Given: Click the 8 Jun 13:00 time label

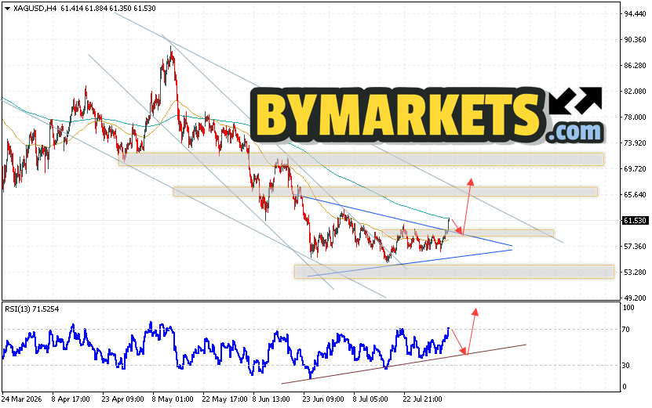Looking at the screenshot, I should click(271, 399).
